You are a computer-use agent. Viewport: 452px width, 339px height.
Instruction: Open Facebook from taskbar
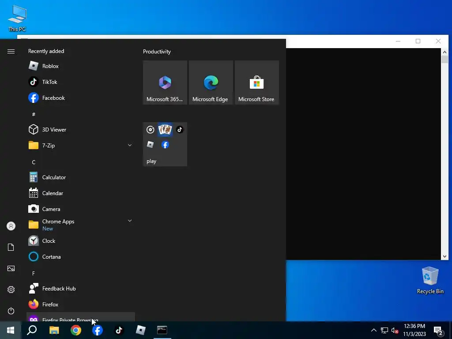(98, 330)
